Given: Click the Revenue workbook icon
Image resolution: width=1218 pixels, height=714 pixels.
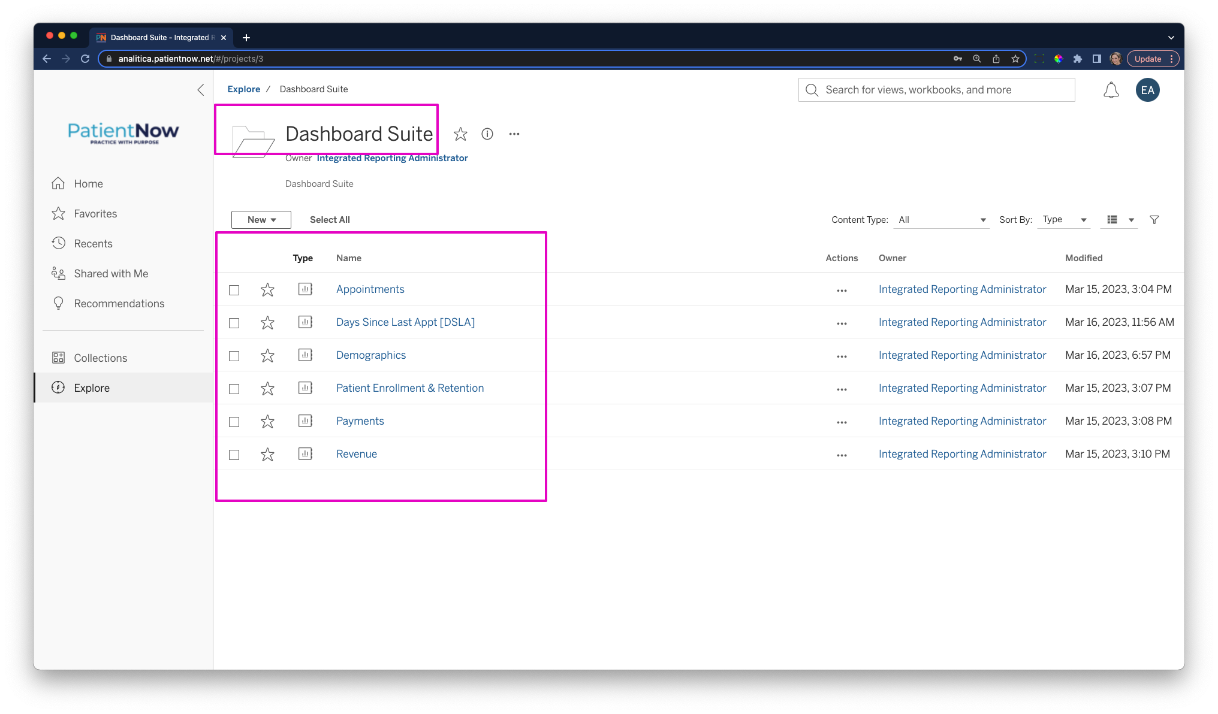Looking at the screenshot, I should (x=304, y=453).
